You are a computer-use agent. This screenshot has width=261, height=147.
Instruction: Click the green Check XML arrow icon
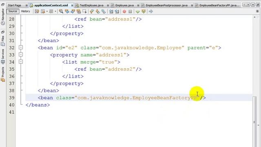point(137,12)
